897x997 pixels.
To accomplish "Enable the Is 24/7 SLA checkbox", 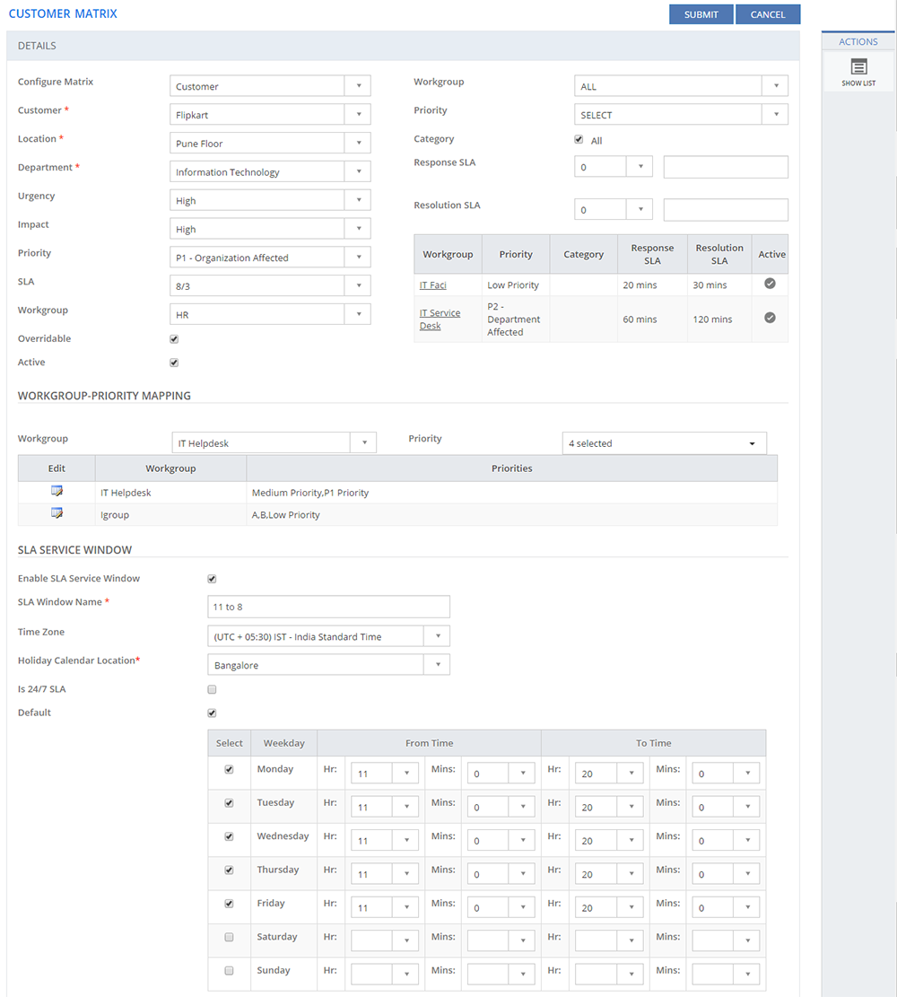I will (212, 690).
